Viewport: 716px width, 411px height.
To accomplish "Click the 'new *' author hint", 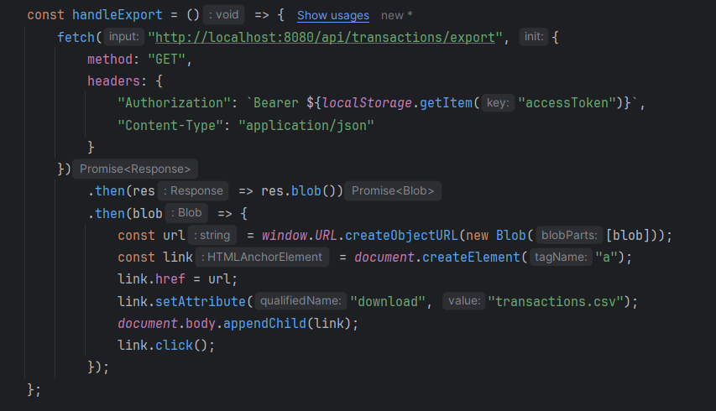I will click(x=403, y=16).
